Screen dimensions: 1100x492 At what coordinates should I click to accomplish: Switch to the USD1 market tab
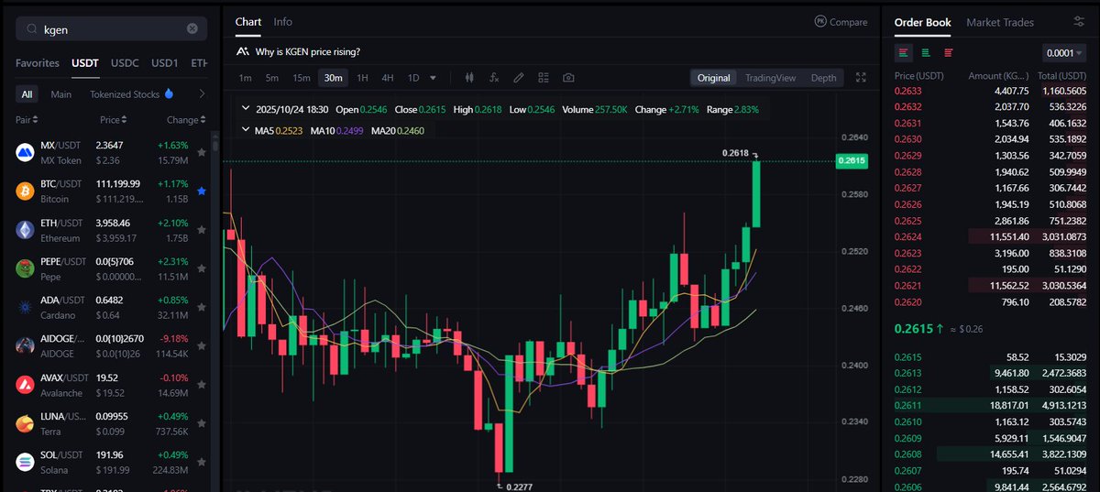[165, 63]
